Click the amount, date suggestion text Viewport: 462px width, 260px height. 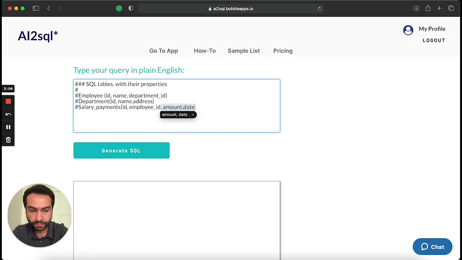click(x=175, y=114)
